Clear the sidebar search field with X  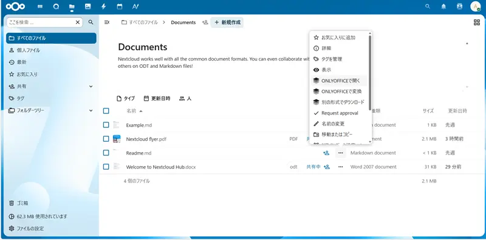[78, 22]
